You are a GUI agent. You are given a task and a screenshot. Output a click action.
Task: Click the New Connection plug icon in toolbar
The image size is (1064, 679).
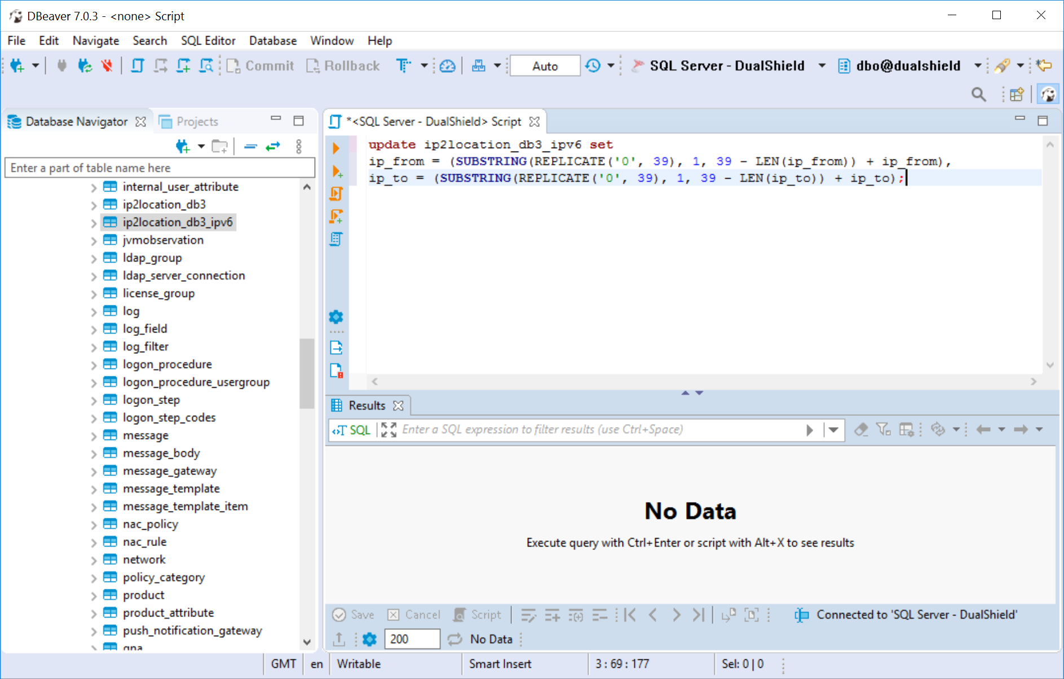17,66
